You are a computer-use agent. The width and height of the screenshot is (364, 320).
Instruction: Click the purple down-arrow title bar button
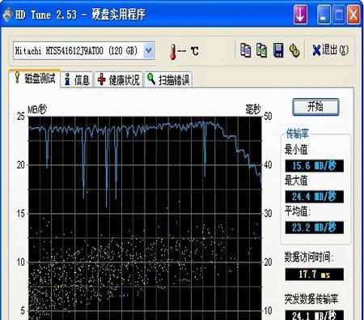300,14
